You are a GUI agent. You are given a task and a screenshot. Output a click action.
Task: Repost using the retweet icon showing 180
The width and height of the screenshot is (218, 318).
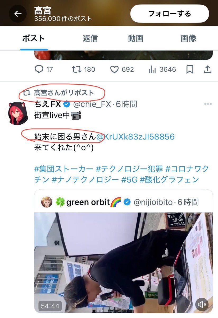(77, 69)
